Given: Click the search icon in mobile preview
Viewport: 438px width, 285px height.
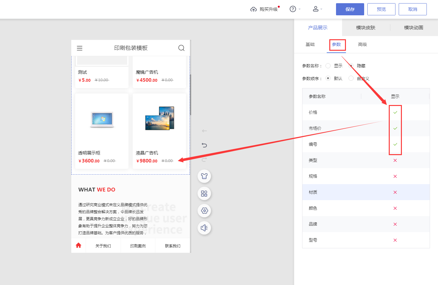Looking at the screenshot, I should click(x=181, y=48).
